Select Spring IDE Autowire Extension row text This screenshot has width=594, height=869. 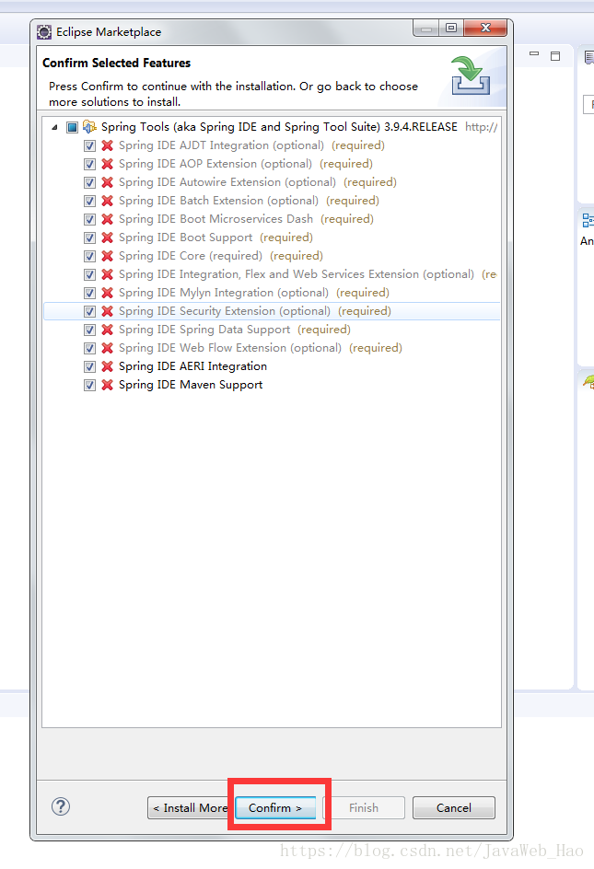coord(258,181)
